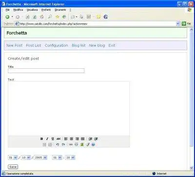The width and height of the screenshot is (195, 177).
Task: Click the Italic formatting icon
Action: (47, 139)
